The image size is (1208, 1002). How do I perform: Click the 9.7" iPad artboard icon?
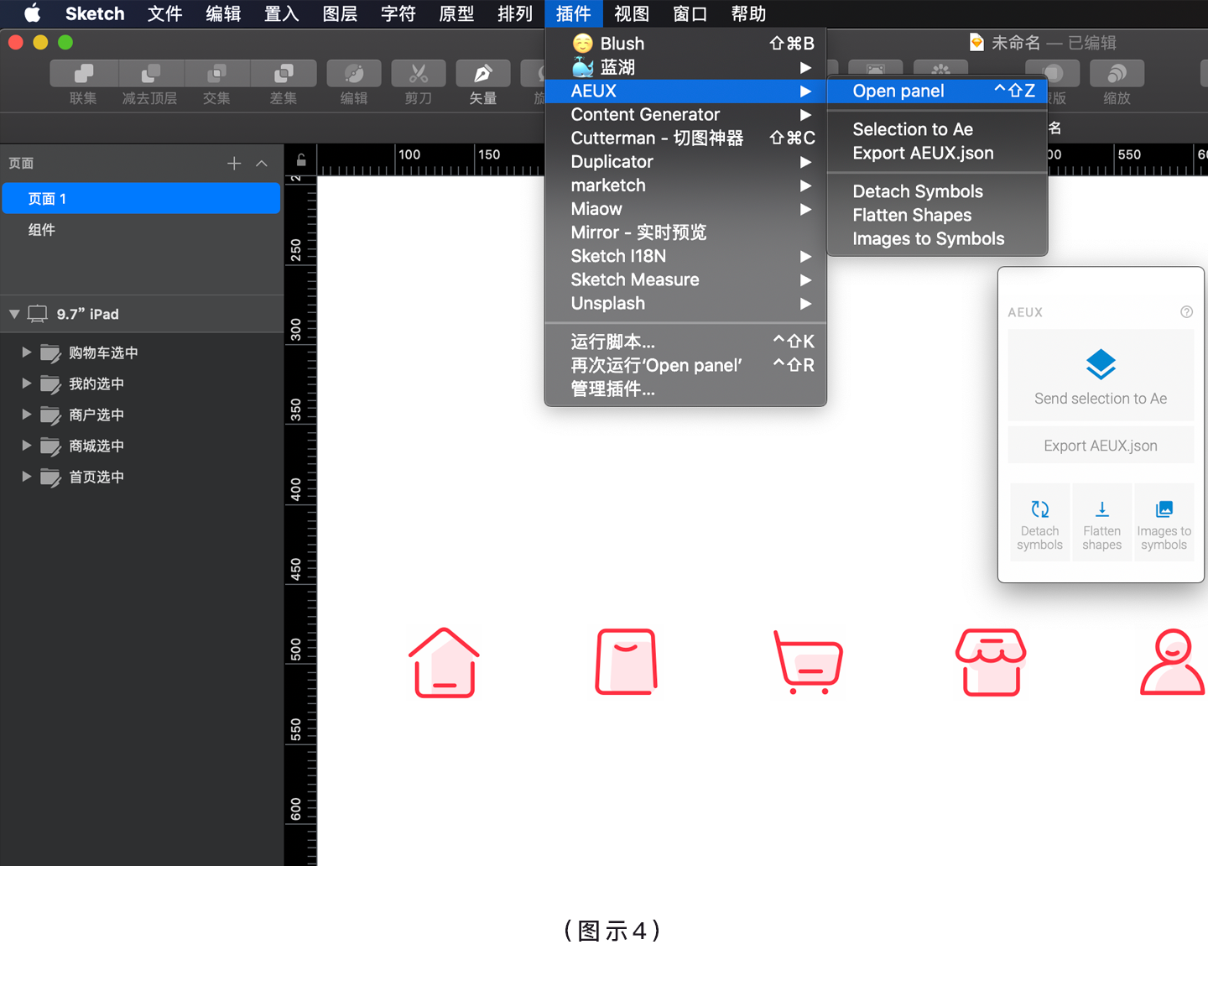[38, 314]
